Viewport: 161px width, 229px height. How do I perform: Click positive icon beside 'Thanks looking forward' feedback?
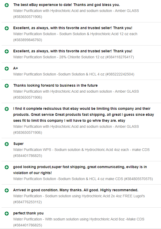coord(7,86)
